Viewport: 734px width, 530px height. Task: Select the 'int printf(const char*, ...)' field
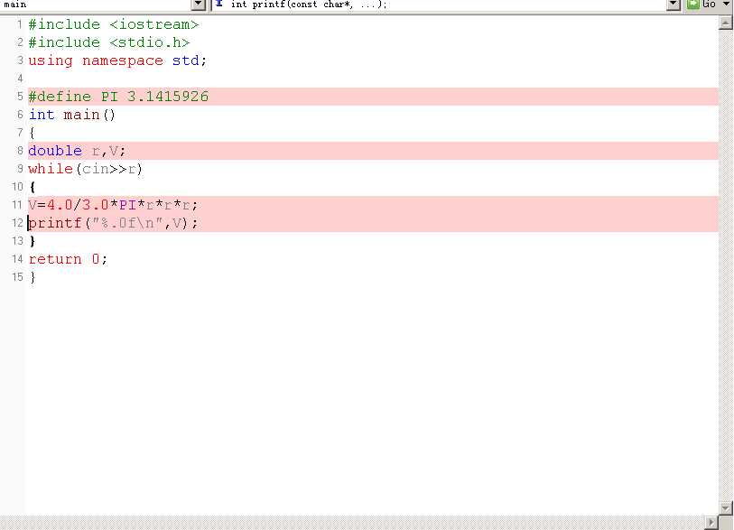point(445,5)
